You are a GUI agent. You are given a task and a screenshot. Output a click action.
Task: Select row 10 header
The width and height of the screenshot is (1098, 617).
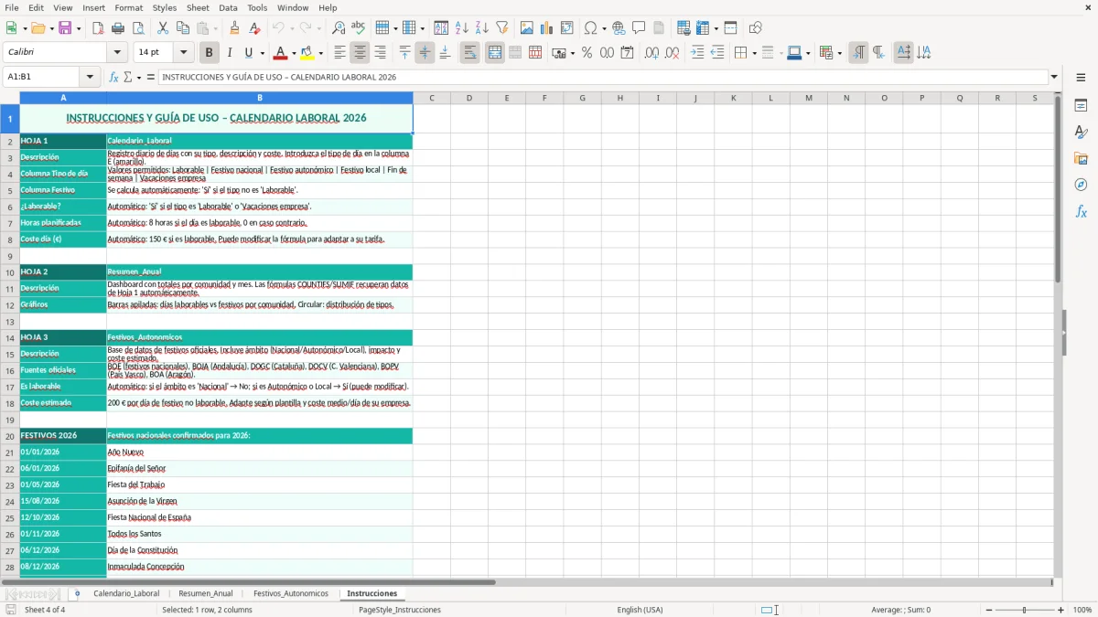(10, 272)
